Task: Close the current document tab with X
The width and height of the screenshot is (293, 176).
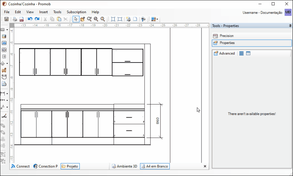Action: pyautogui.click(x=205, y=166)
